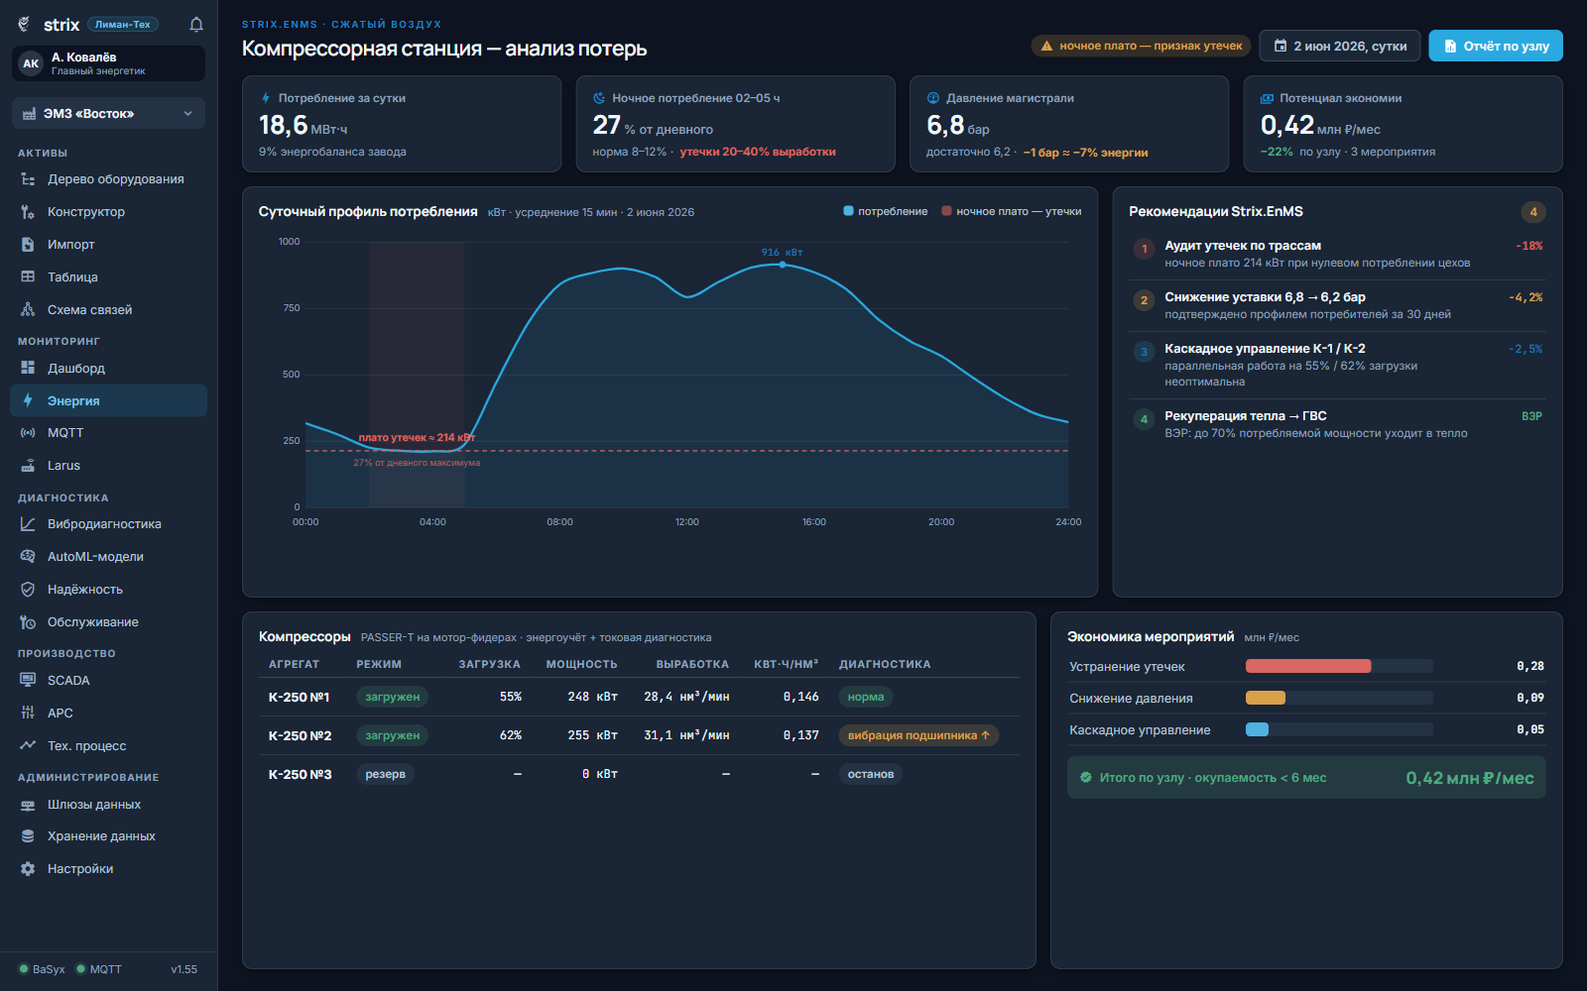The height and width of the screenshot is (991, 1587).
Task: Open the АК user avatar
Action: click(x=31, y=63)
